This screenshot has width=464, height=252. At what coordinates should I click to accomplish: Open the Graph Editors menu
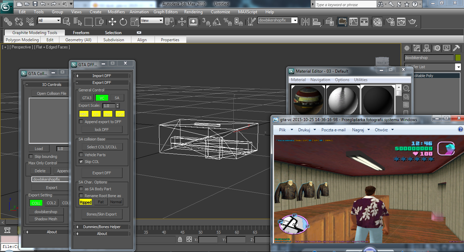pyautogui.click(x=165, y=12)
